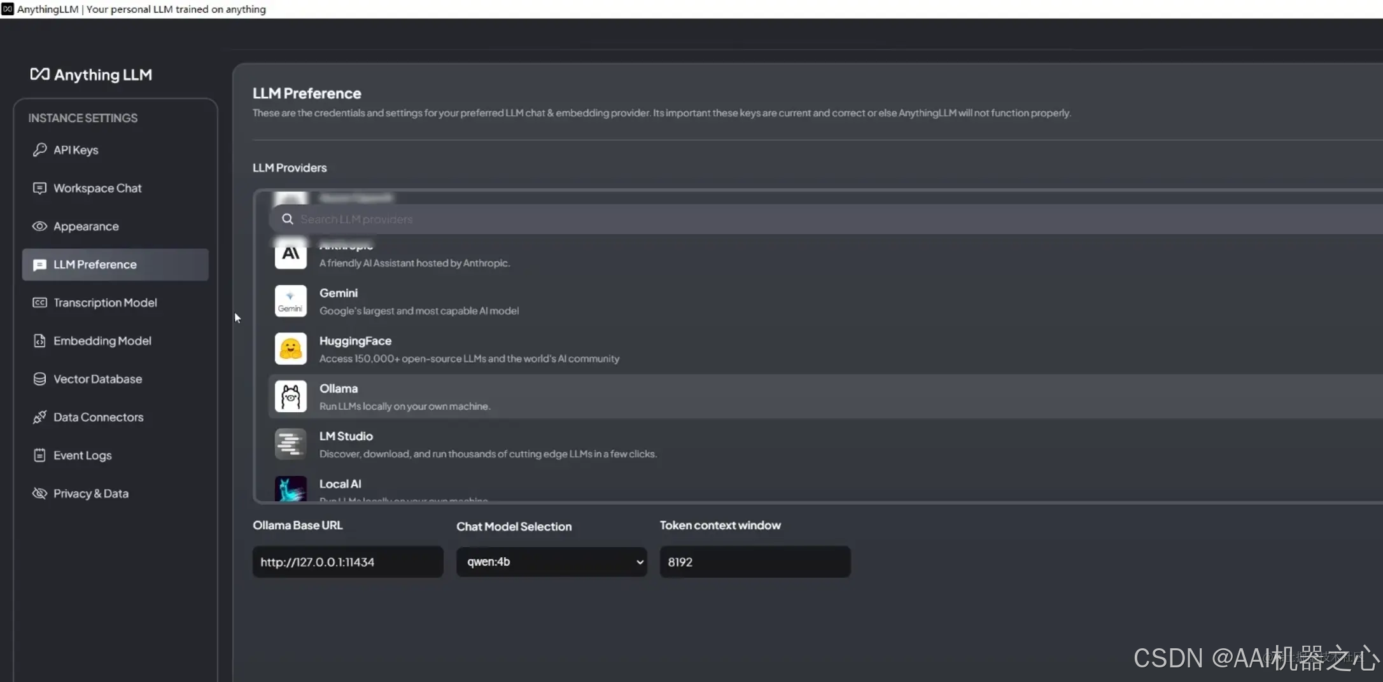The image size is (1383, 682).
Task: Click the 'Chat Model Selection' label
Action: pyautogui.click(x=514, y=527)
